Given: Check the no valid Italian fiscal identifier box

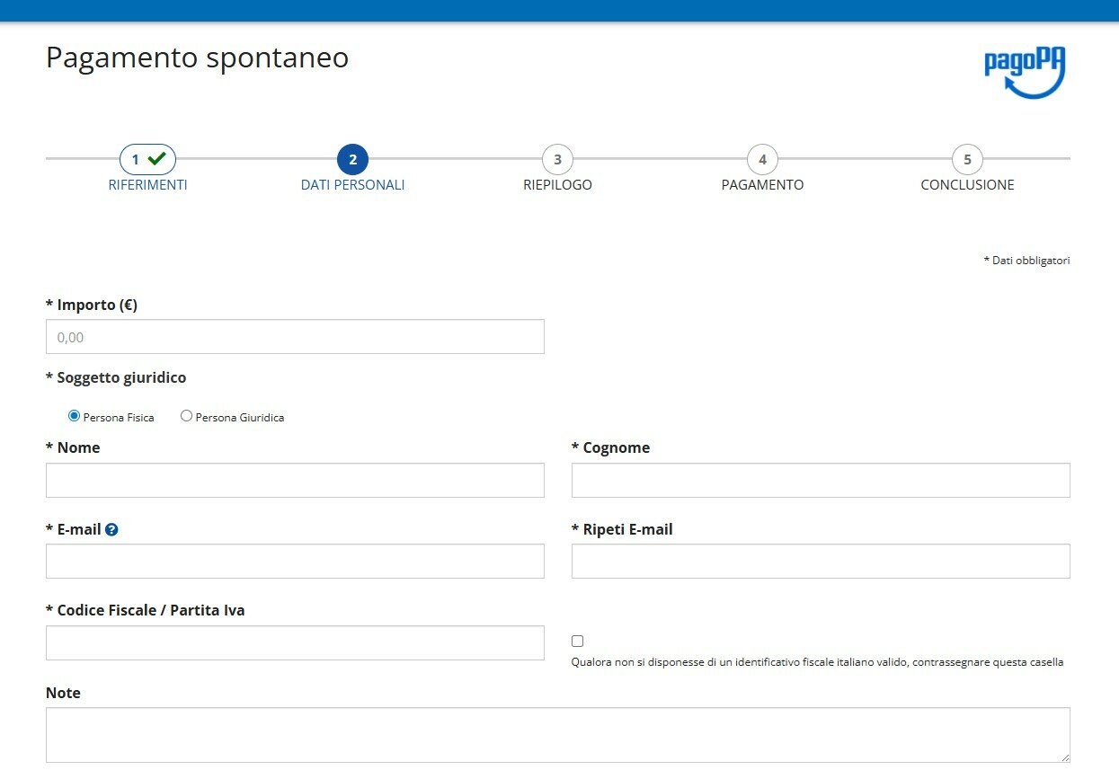Looking at the screenshot, I should pos(577,641).
